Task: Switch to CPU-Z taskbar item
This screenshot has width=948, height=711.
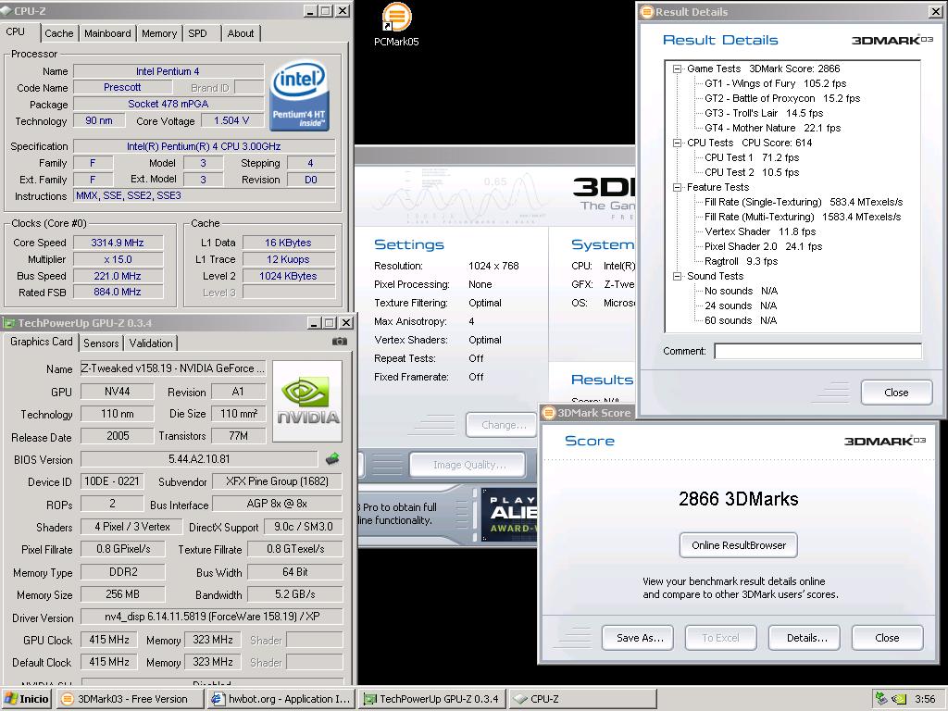Action: (582, 700)
